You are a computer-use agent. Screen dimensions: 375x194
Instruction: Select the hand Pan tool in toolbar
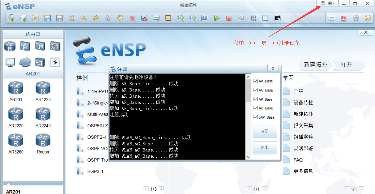click(x=120, y=18)
